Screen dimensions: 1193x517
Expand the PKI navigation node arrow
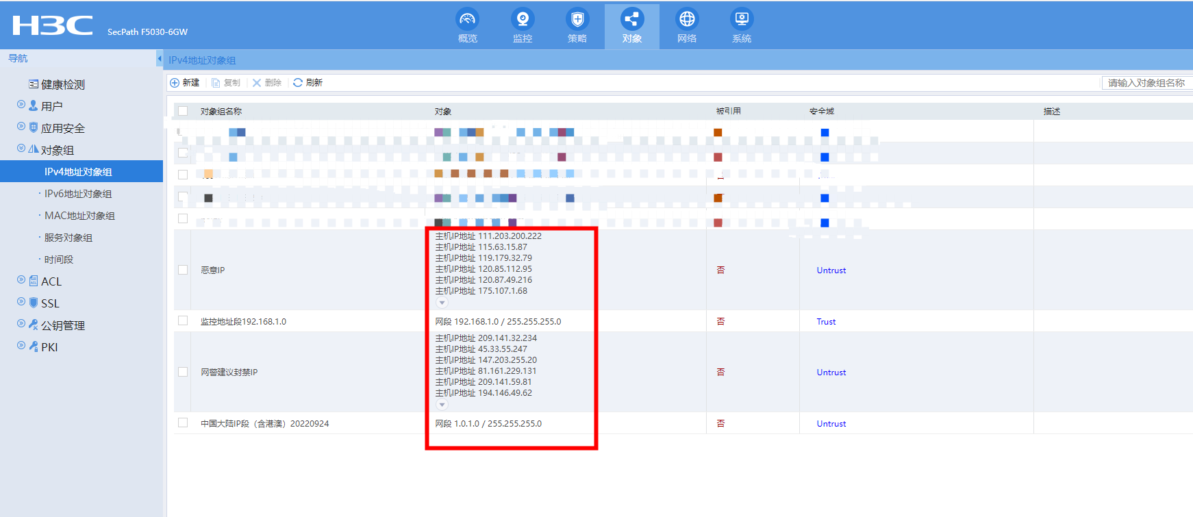[21, 346]
